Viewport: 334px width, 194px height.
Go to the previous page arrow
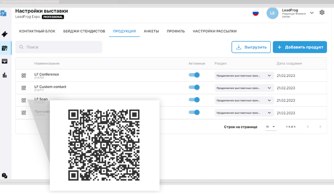[x=308, y=127]
